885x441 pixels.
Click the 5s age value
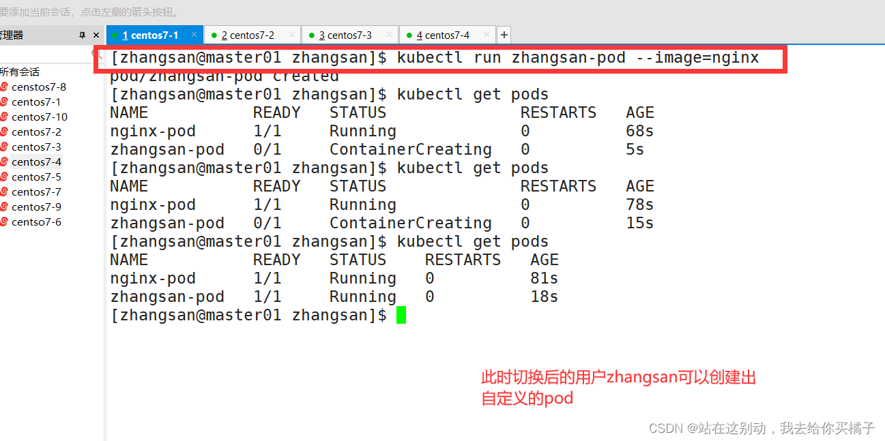coord(635,149)
